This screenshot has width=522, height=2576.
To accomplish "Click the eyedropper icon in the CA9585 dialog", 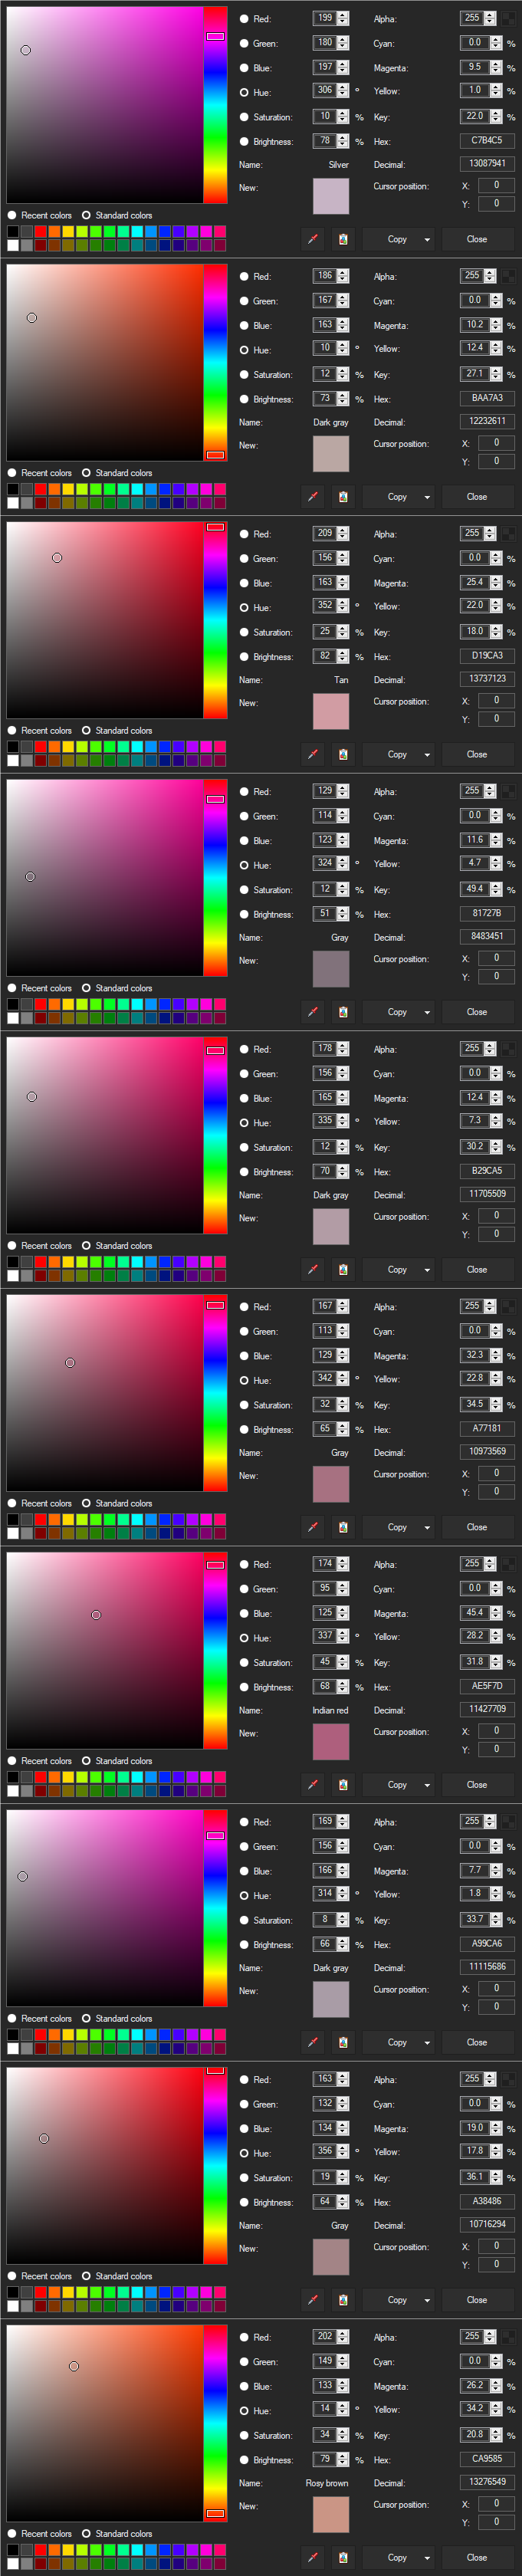I will click(313, 2557).
